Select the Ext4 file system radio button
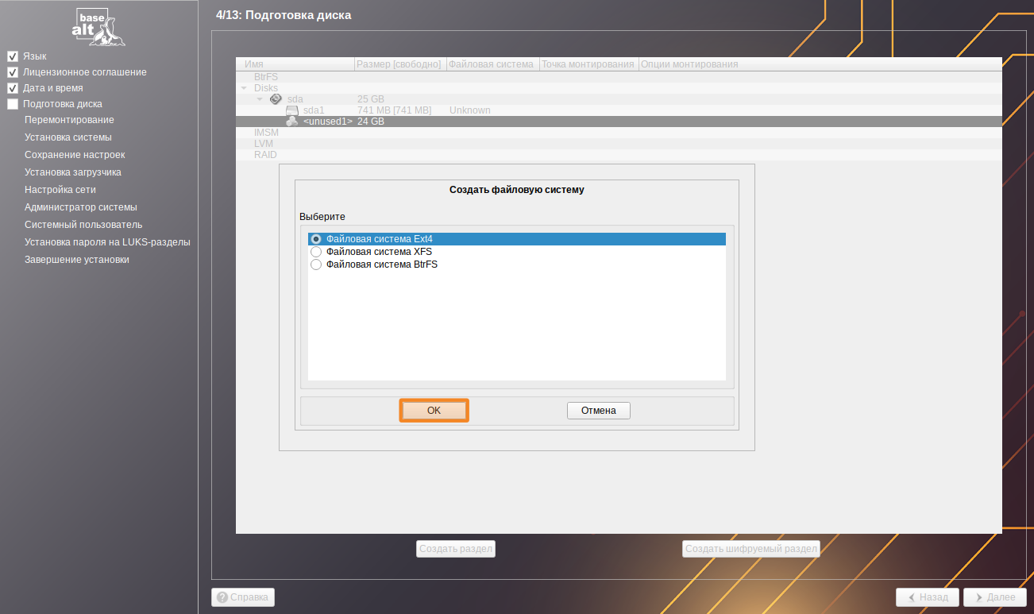Viewport: 1034px width, 614px height. tap(316, 239)
